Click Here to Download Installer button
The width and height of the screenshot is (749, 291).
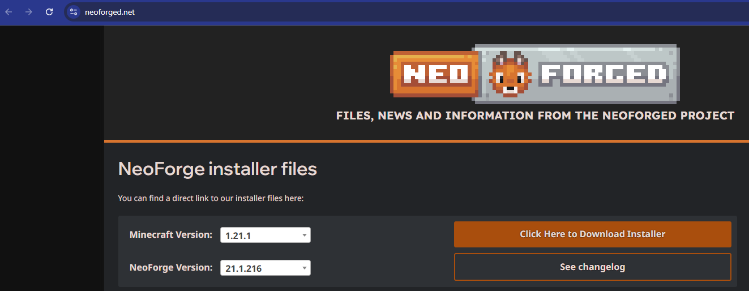pos(592,234)
